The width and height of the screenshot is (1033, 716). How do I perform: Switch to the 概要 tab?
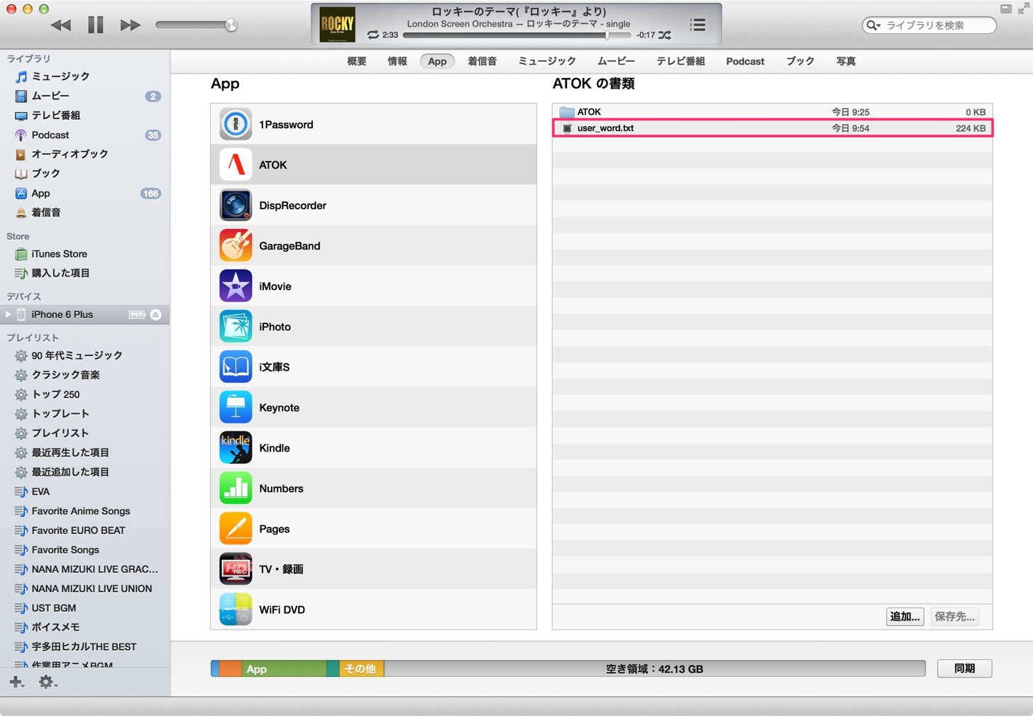tap(357, 61)
